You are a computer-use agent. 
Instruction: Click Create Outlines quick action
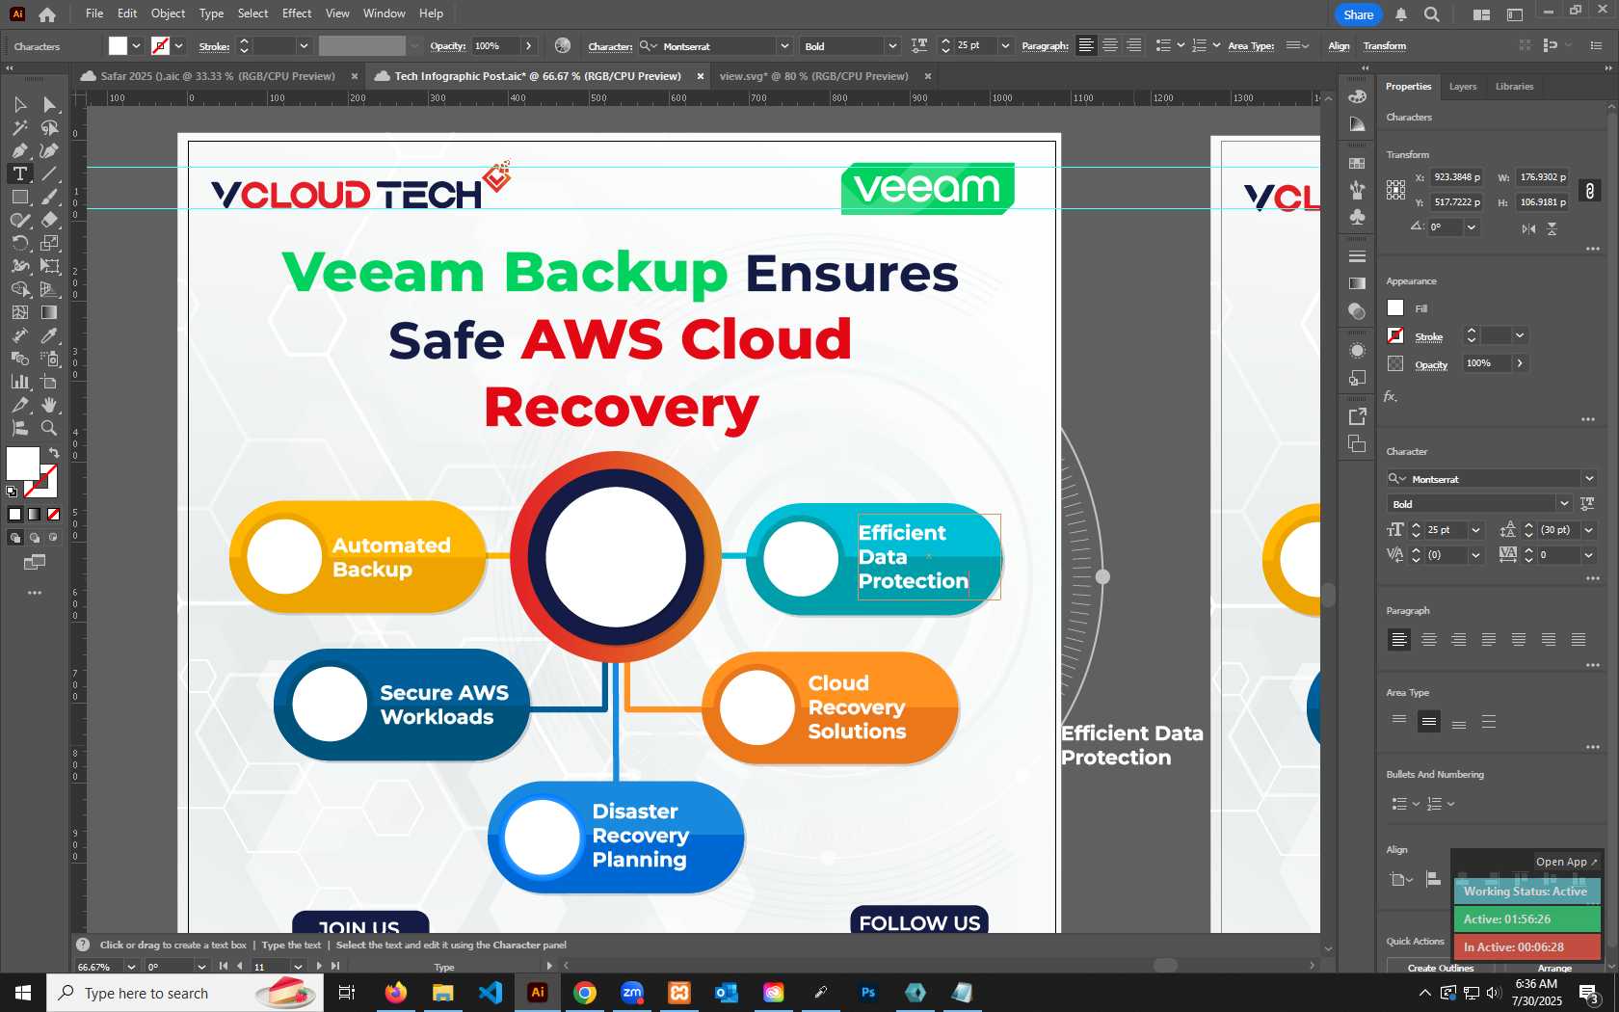(1441, 968)
